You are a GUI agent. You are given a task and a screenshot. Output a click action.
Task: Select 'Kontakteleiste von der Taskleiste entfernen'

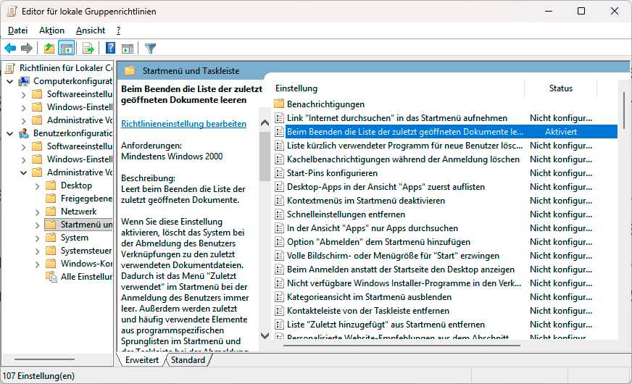coord(368,311)
